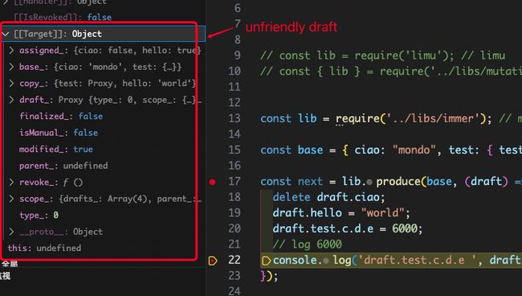Click the inline breakpoint before console
The image size is (522, 296).
pos(266,261)
